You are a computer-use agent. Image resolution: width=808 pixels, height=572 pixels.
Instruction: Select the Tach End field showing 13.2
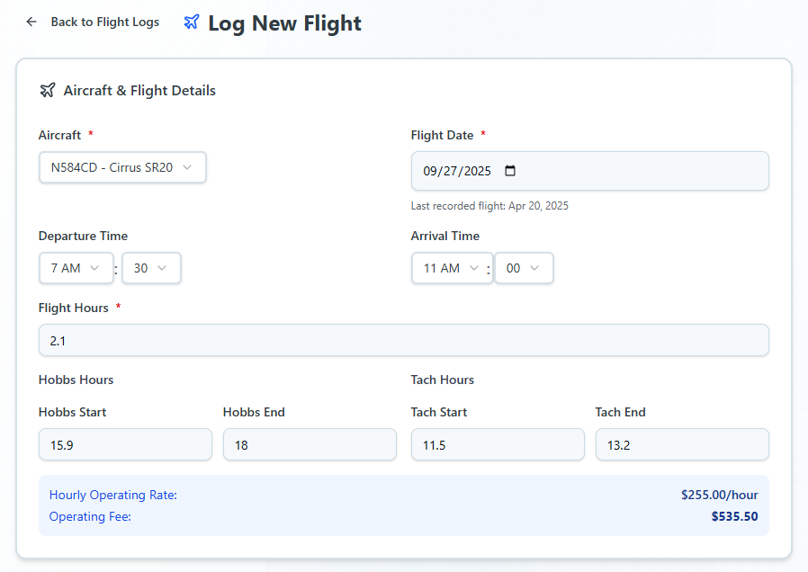click(682, 444)
